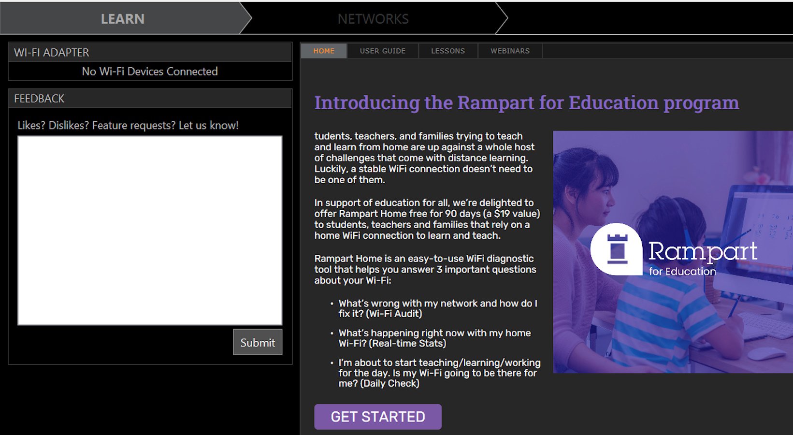Open the LESSONS tab
The image size is (793, 435).
(x=448, y=51)
